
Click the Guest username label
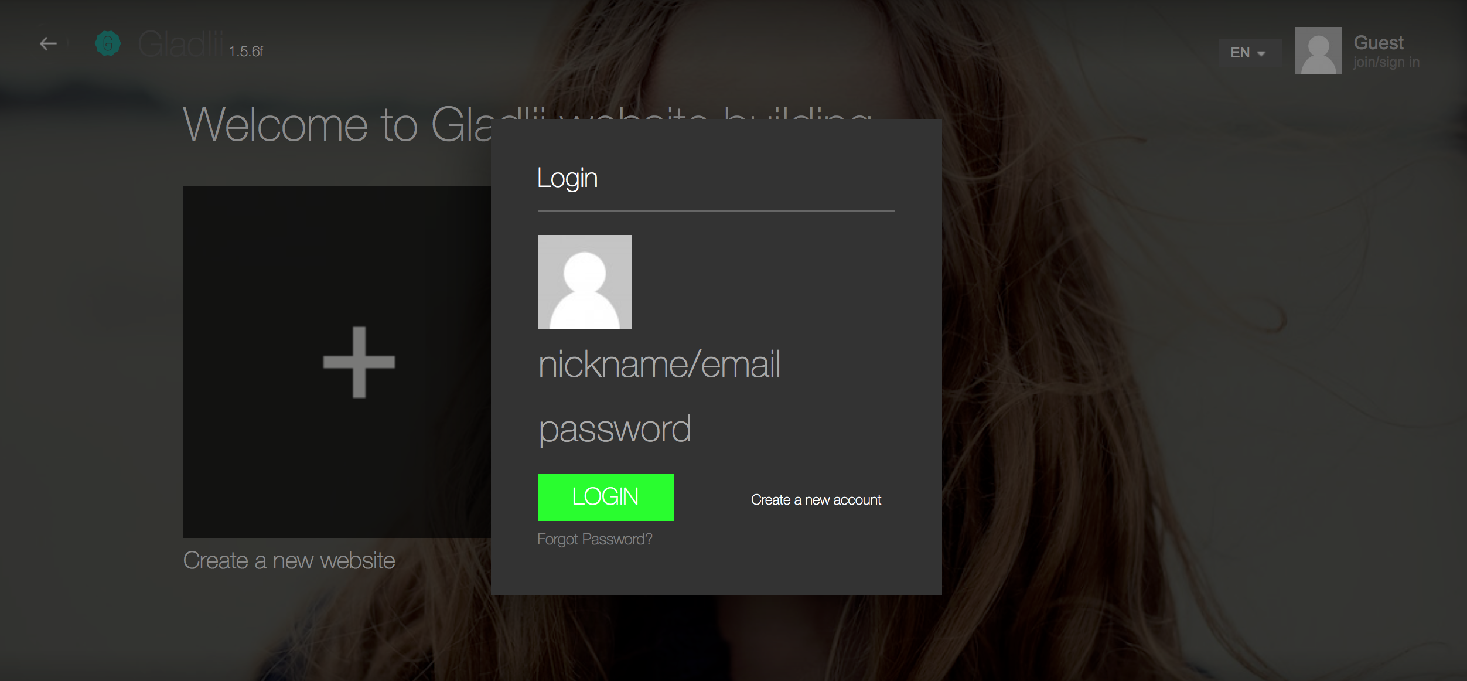tap(1379, 43)
